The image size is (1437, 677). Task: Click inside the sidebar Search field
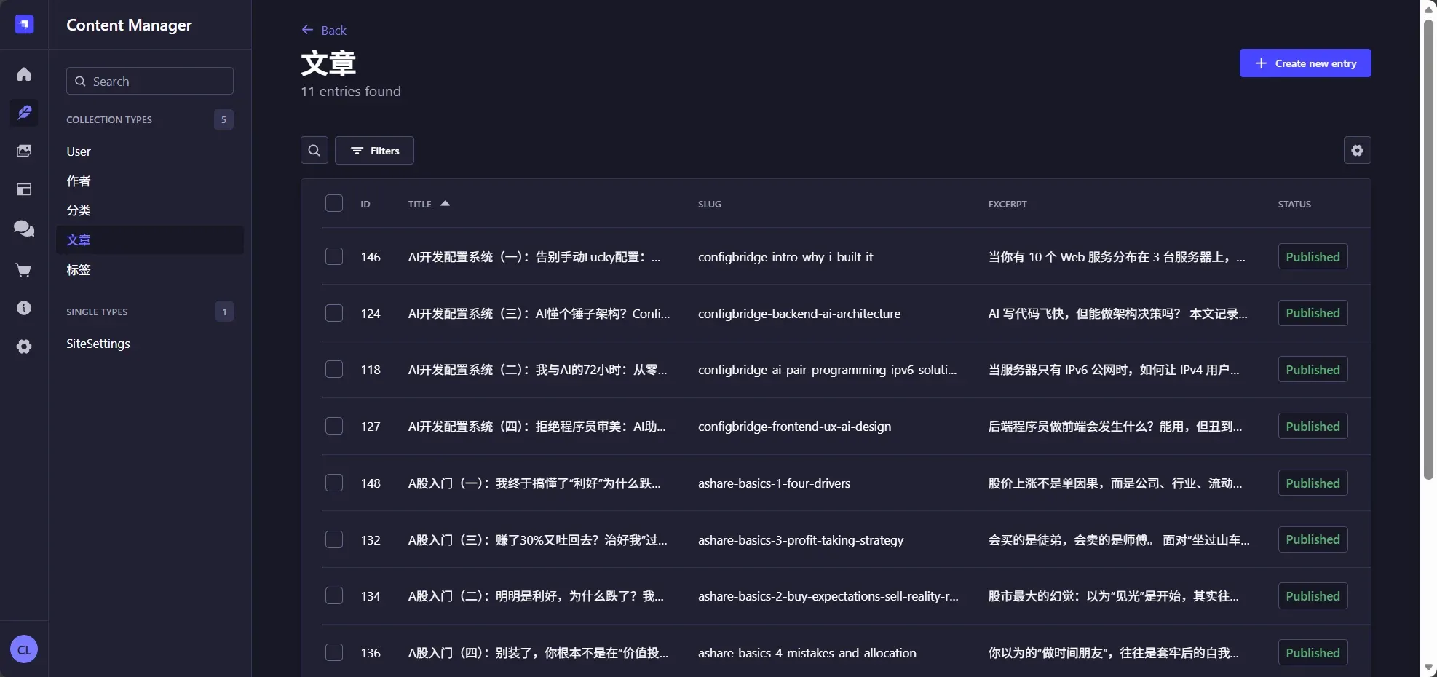click(x=149, y=81)
